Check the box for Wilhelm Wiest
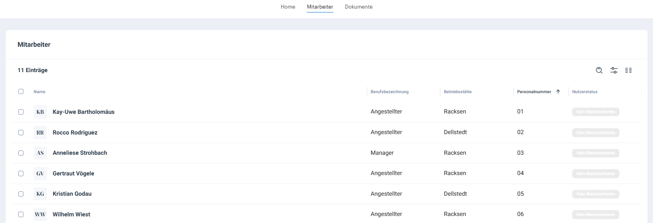The width and height of the screenshot is (653, 223). [x=21, y=214]
